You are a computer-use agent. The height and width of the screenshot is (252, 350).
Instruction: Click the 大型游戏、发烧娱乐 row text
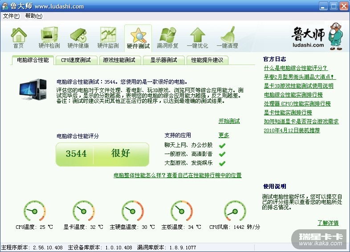point(189,163)
